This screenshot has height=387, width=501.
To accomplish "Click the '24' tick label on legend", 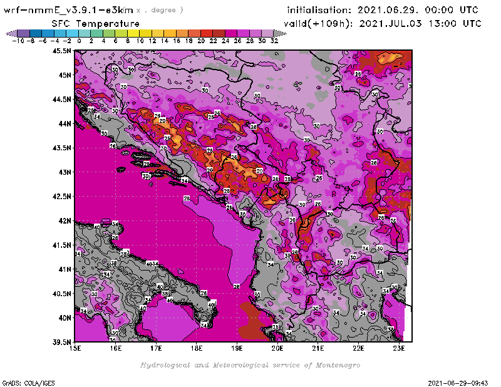I will [225, 41].
